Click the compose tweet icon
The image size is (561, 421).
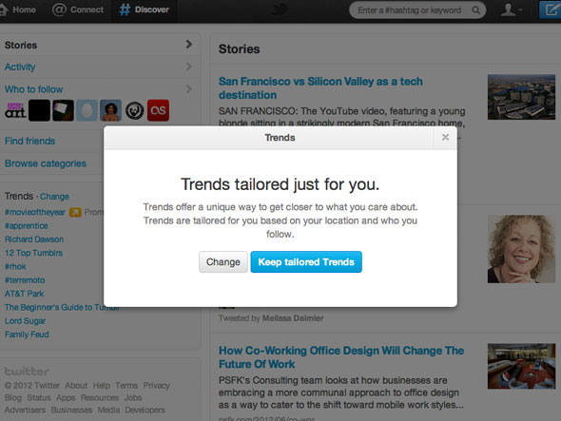pyautogui.click(x=551, y=10)
